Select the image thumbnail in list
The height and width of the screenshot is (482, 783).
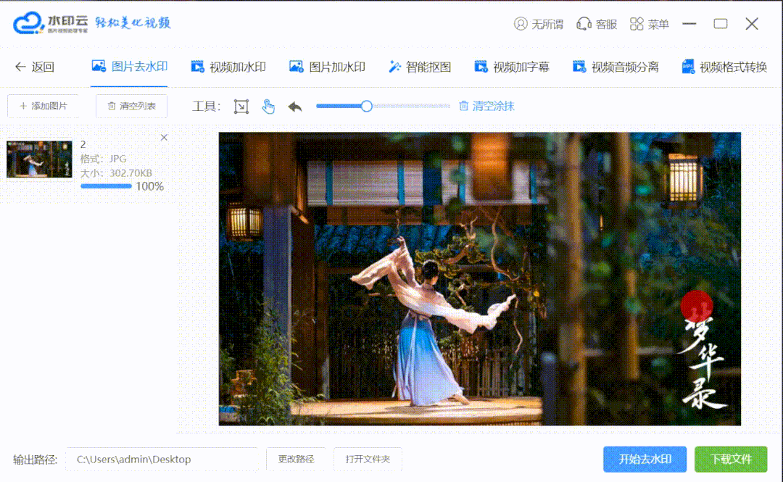point(39,159)
